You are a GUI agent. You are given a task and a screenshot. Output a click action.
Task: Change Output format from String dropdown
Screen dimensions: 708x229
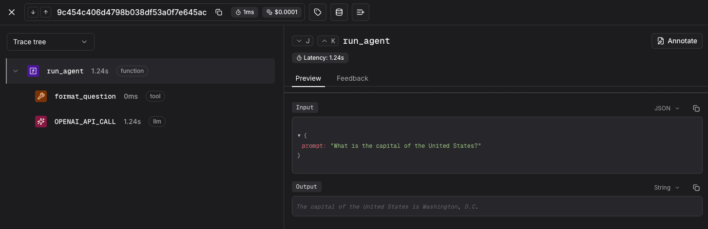(x=667, y=188)
